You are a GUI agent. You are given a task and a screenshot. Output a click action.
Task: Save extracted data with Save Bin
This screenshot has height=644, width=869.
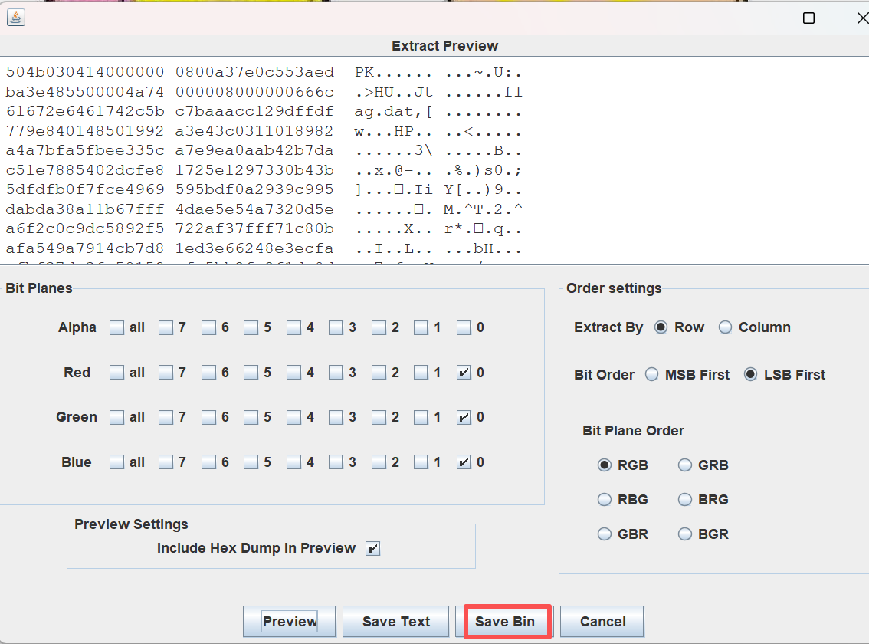504,622
